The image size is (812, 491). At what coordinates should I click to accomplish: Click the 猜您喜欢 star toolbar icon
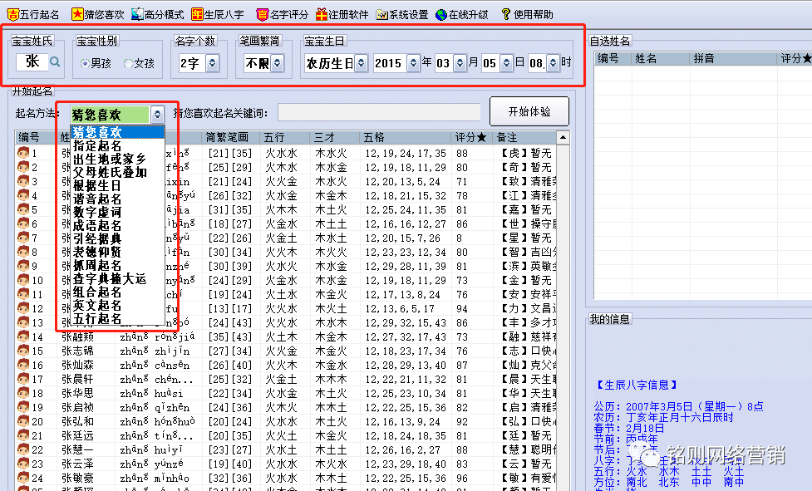(77, 14)
